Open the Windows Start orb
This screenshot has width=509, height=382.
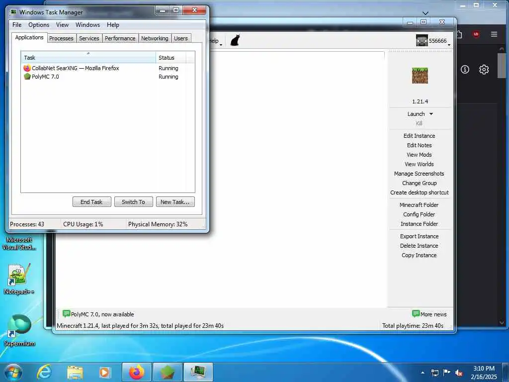point(13,372)
